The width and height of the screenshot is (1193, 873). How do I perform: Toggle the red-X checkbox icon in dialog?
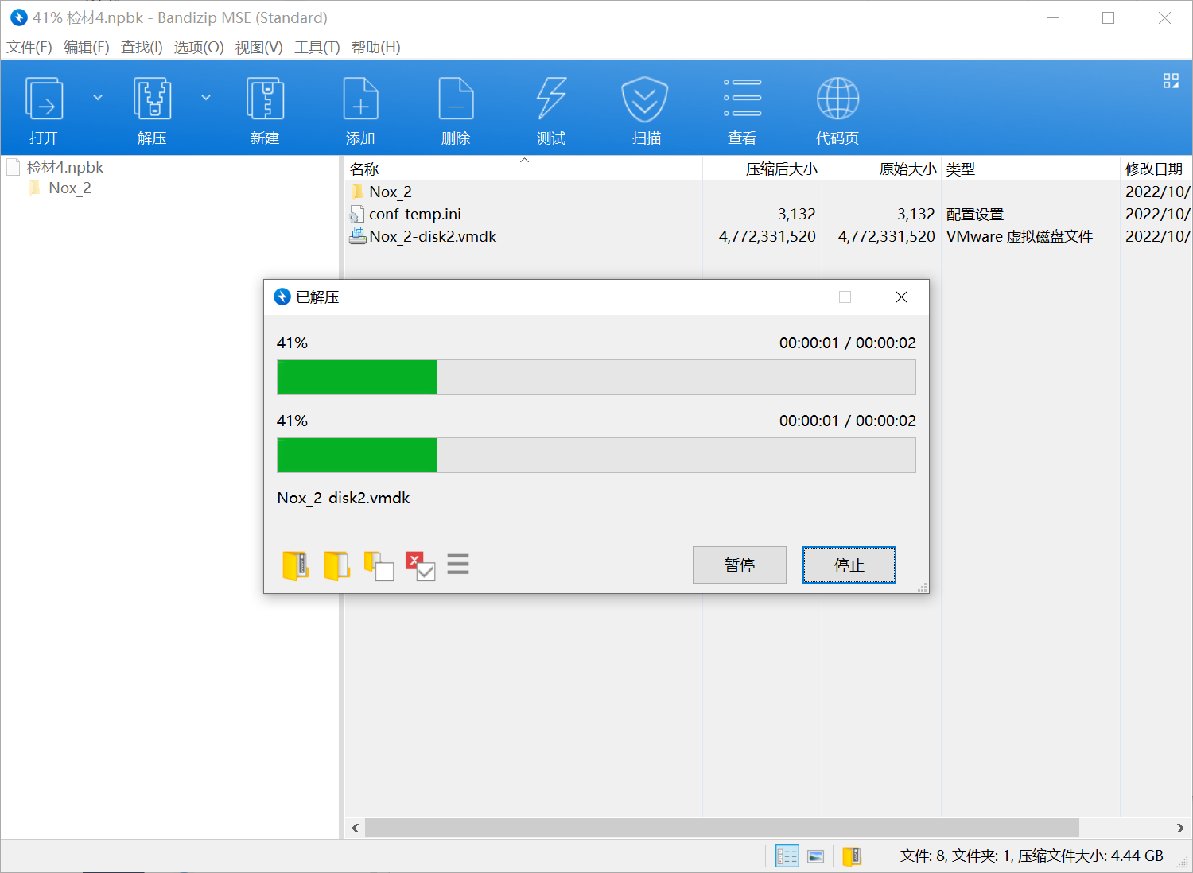pyautogui.click(x=421, y=566)
